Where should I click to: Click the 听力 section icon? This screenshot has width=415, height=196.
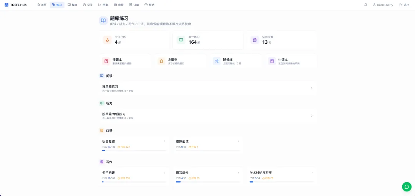[101, 103]
